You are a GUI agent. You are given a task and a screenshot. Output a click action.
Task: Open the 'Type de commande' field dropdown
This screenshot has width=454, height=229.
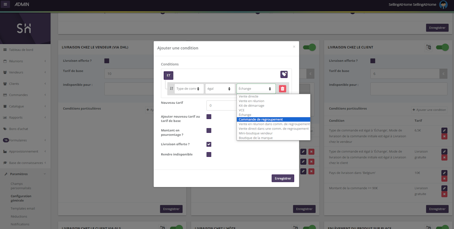click(189, 89)
